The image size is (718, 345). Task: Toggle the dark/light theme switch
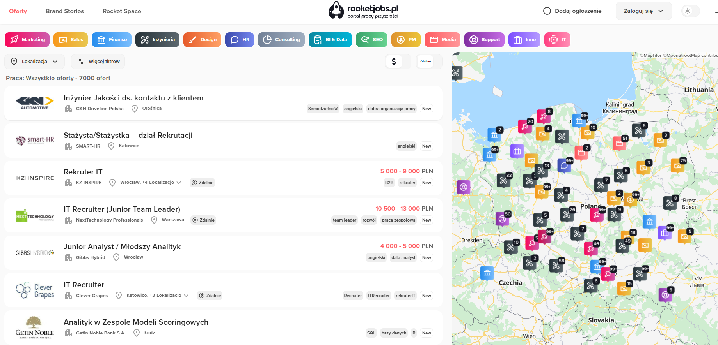[690, 11]
